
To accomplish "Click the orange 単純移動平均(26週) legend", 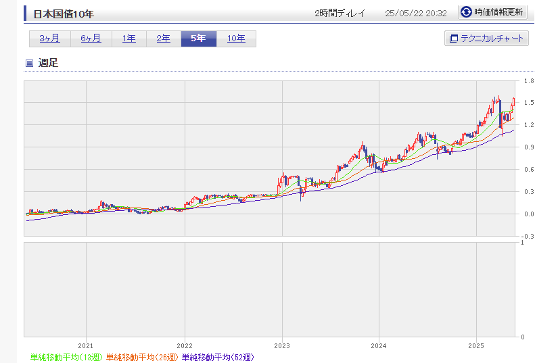I will point(142,357).
